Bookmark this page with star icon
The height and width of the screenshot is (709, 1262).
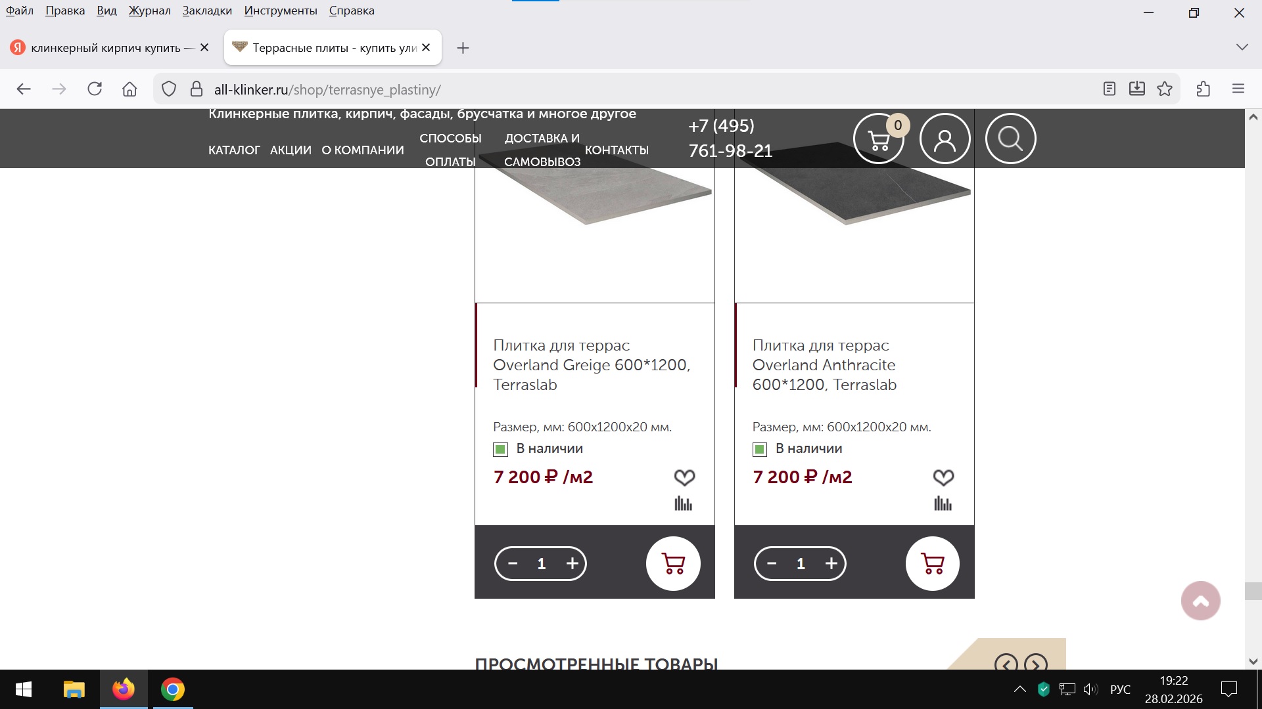coord(1165,89)
